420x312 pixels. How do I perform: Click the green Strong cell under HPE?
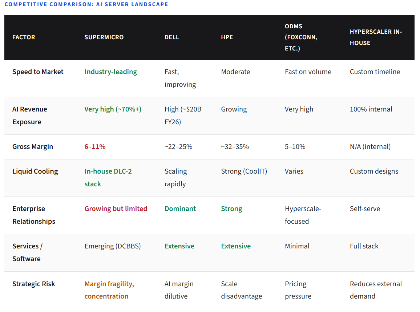tap(231, 209)
